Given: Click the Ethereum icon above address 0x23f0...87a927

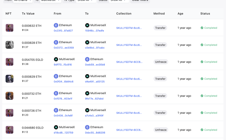Looking at the screenshot, I should click(56, 25).
